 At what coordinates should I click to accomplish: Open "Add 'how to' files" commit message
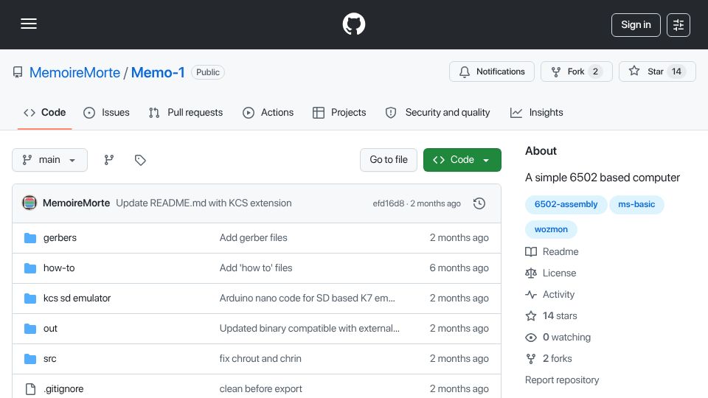[x=256, y=268]
